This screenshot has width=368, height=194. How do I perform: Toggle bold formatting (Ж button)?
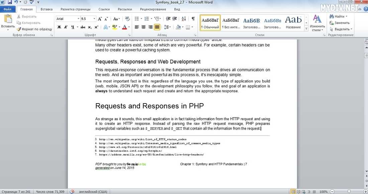tap(59, 27)
